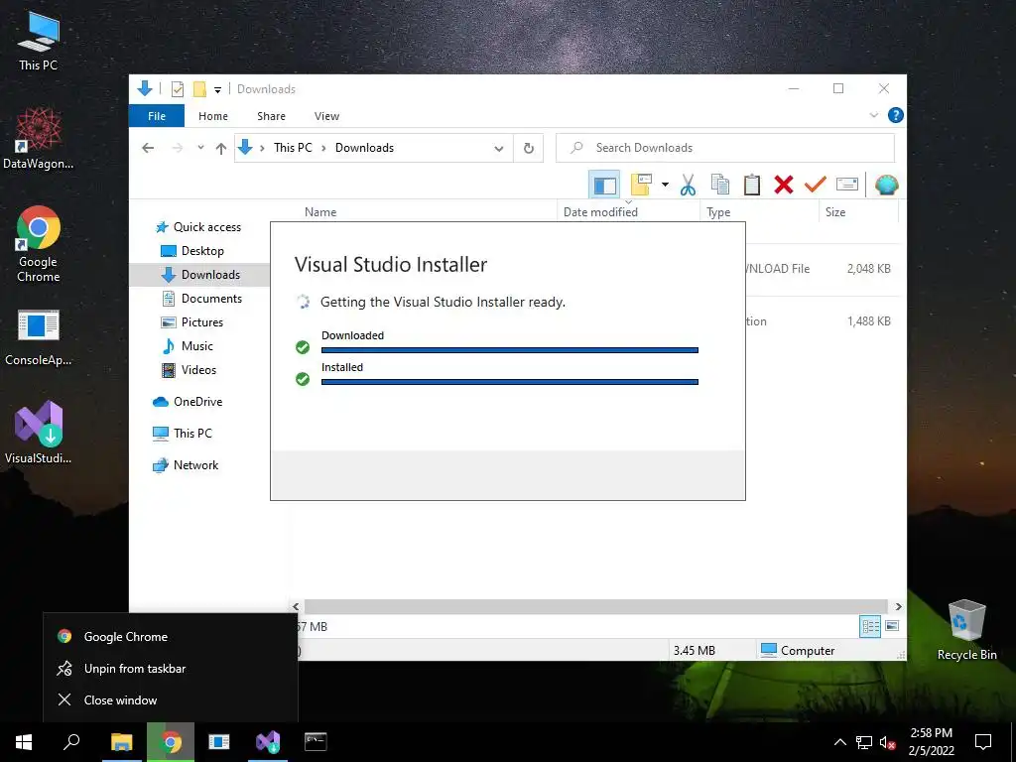Open the Recycle Bin
This screenshot has width=1016, height=762.
[966, 630]
